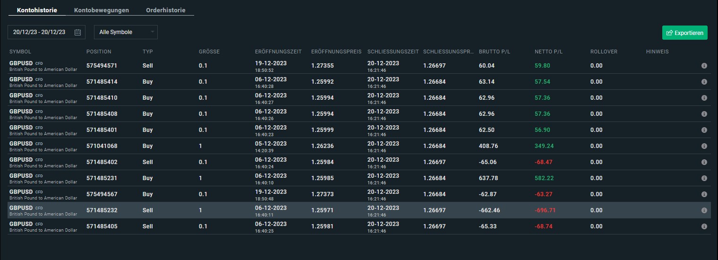This screenshot has height=260, width=718.
Task: Select position number 571485408
Action: (102, 114)
